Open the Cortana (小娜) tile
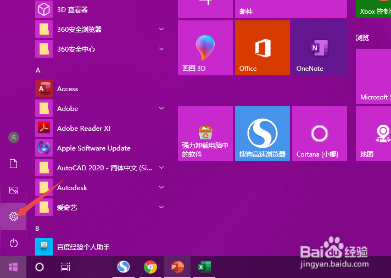Viewport: 391px width, 278px height. 320,134
